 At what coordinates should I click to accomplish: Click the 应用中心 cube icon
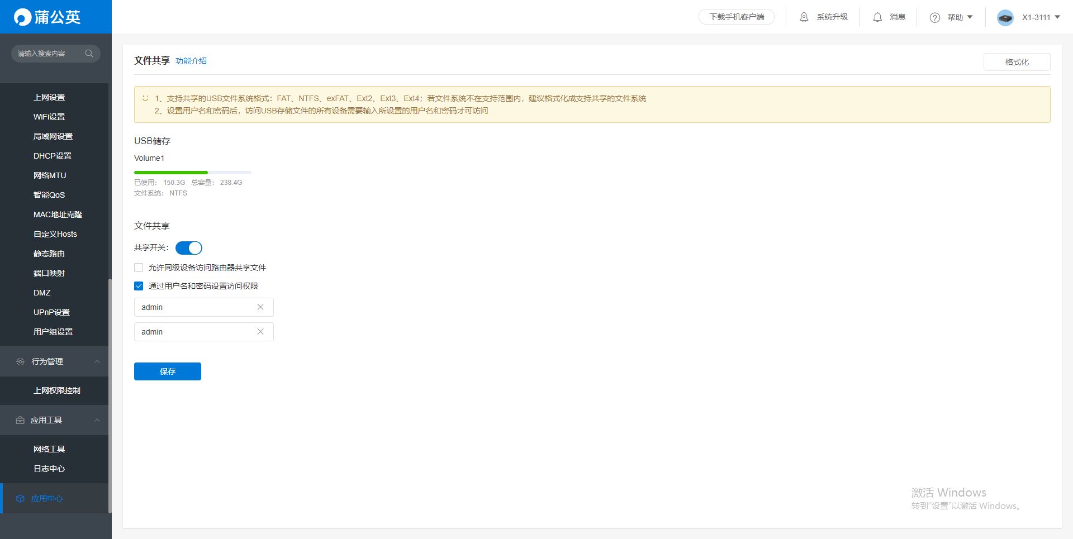pos(20,498)
